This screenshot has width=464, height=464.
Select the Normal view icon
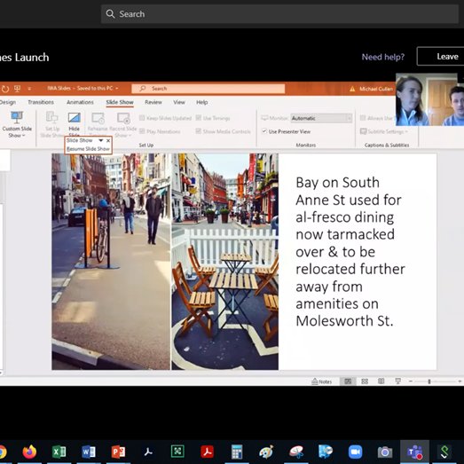[x=348, y=381]
